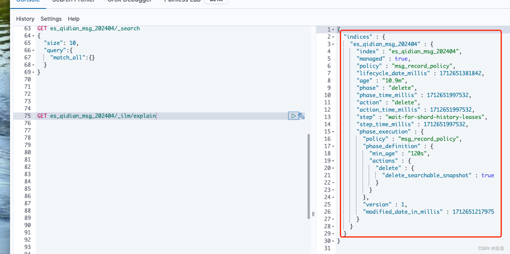The image size is (510, 254).
Task: Collapse the es_qidian_msg_202404 object at line 3
Action: [332, 44]
